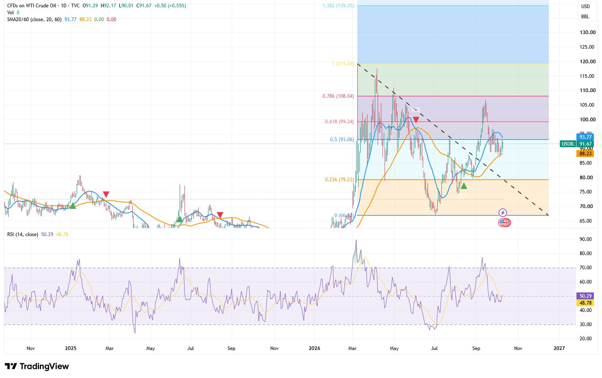Image resolution: width=602 pixels, height=378 pixels.
Task: Click the red down arrow near August 2025
Action: click(x=220, y=215)
